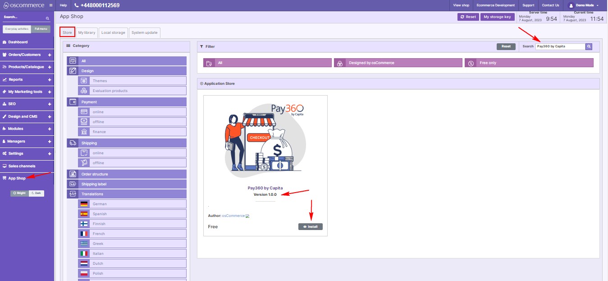Expand My Marketing tools plus sign

click(50, 92)
